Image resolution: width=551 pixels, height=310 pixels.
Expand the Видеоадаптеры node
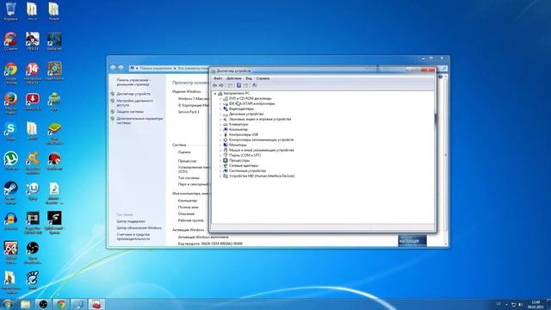(x=220, y=109)
